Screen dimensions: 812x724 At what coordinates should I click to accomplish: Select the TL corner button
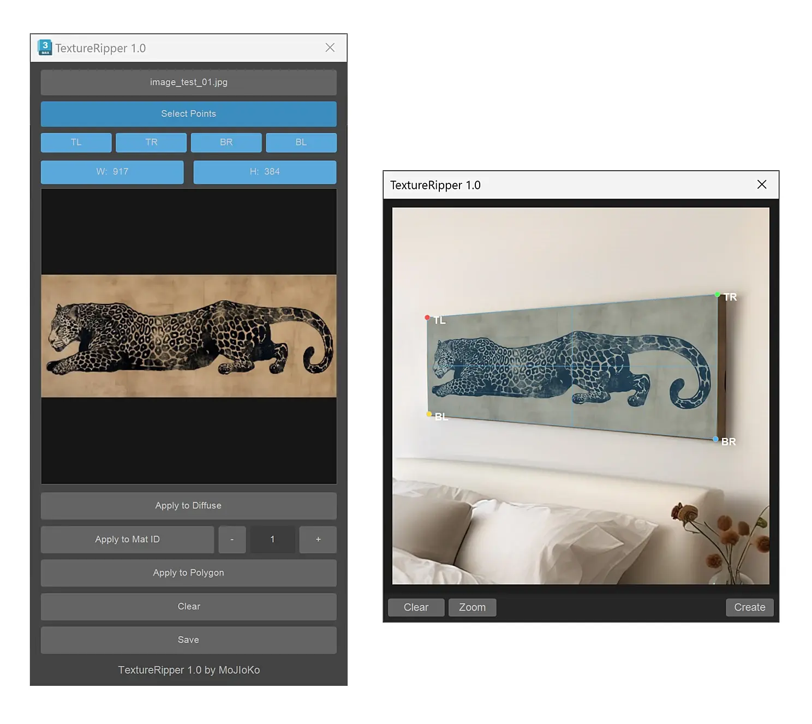(76, 142)
